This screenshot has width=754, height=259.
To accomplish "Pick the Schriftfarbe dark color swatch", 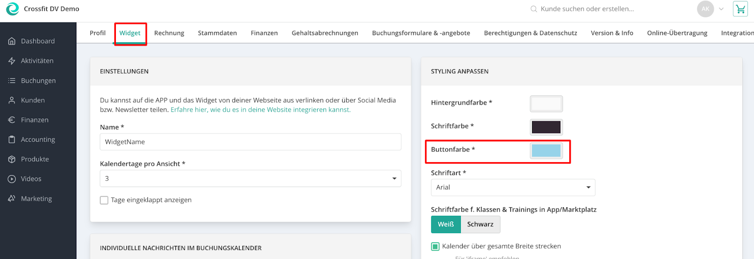I will point(546,127).
